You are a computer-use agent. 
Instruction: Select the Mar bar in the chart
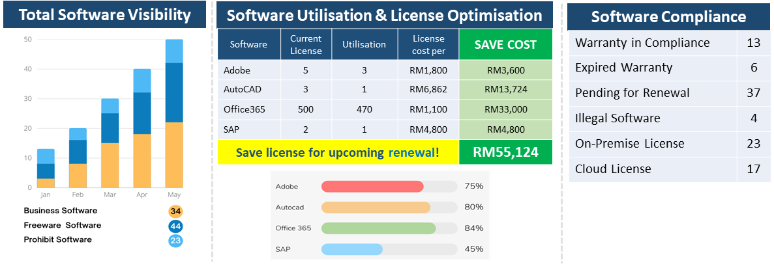coord(110,143)
